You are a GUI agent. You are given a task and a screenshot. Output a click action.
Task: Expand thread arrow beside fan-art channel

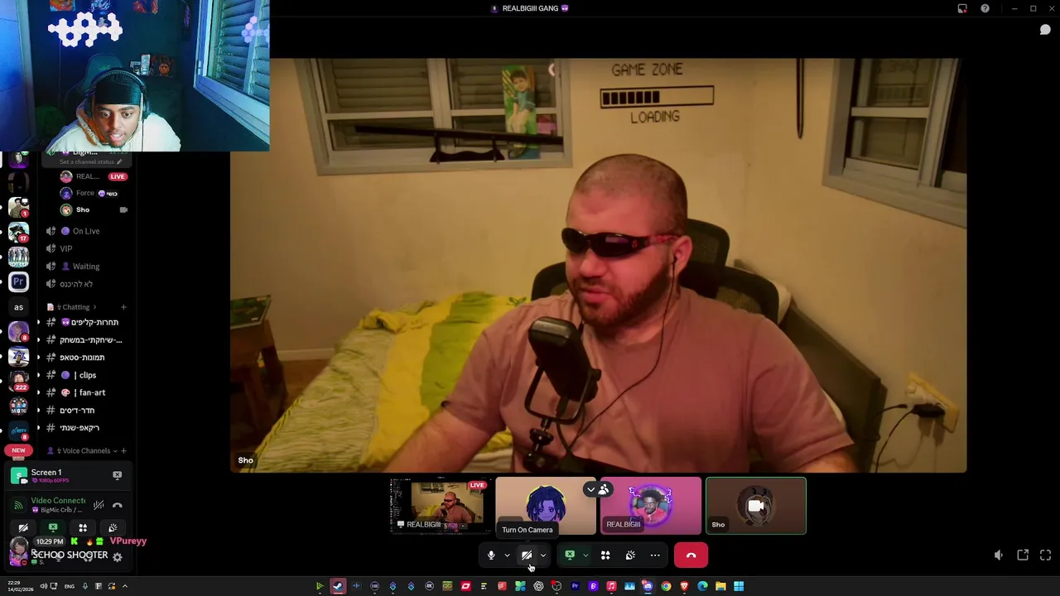pos(38,392)
